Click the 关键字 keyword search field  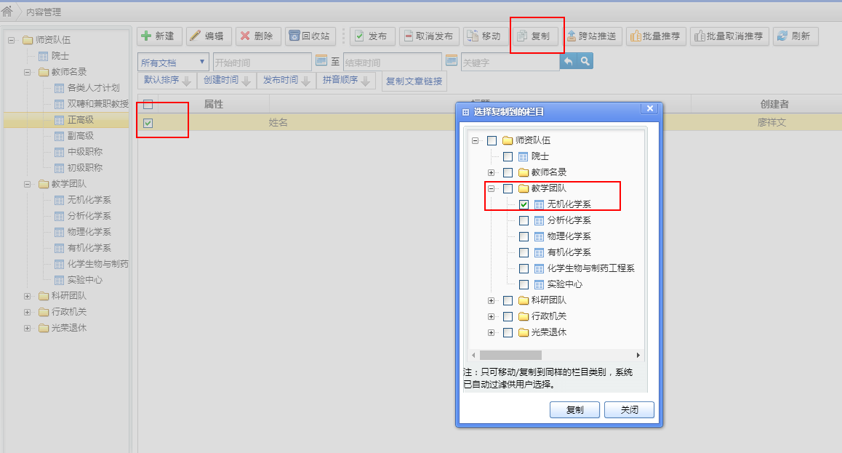click(509, 63)
